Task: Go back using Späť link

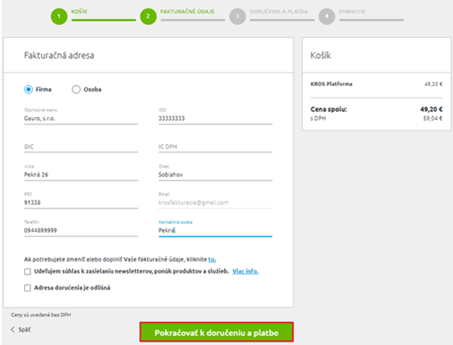Action: [x=24, y=329]
